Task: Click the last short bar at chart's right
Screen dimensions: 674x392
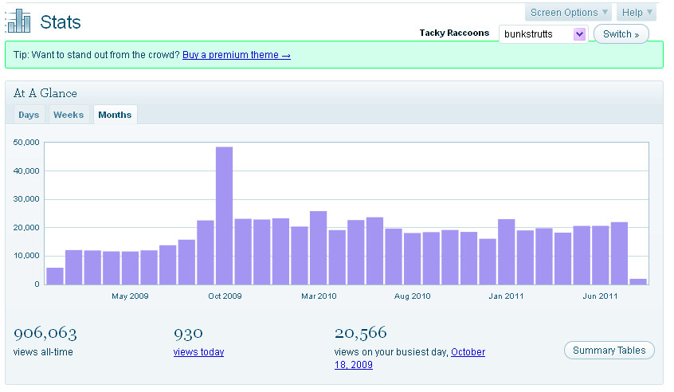Action: coord(638,280)
